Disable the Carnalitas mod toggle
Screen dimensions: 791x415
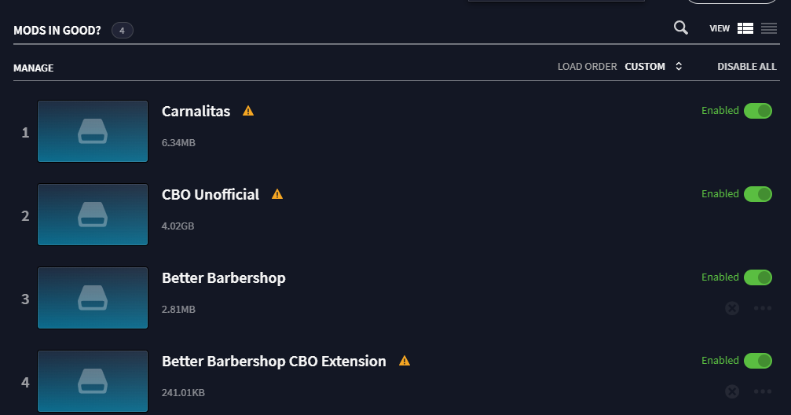(x=758, y=111)
